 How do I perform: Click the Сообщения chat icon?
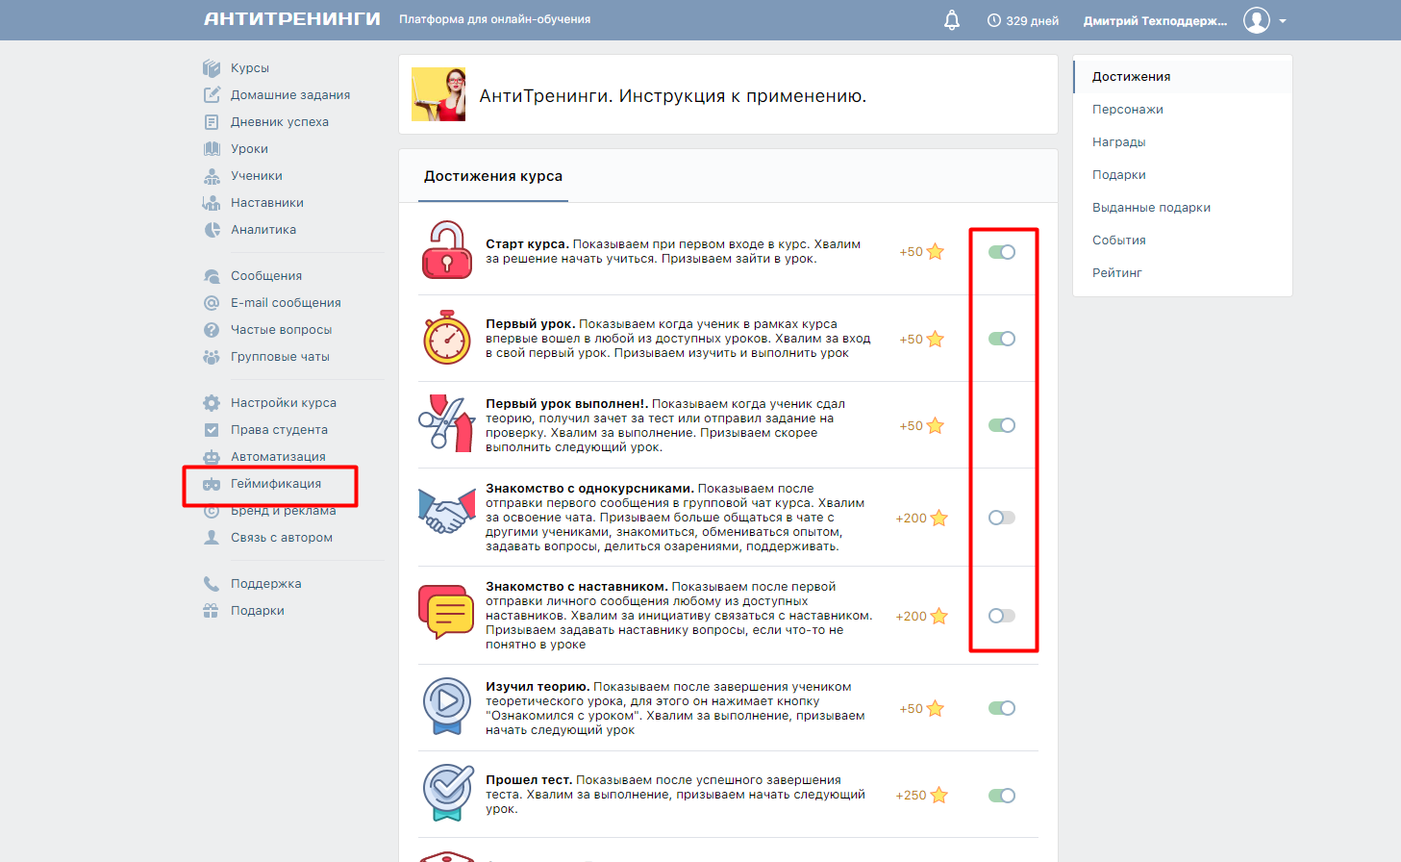(x=212, y=276)
